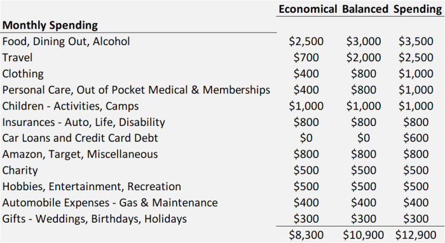Select the Spending column header

418,9
